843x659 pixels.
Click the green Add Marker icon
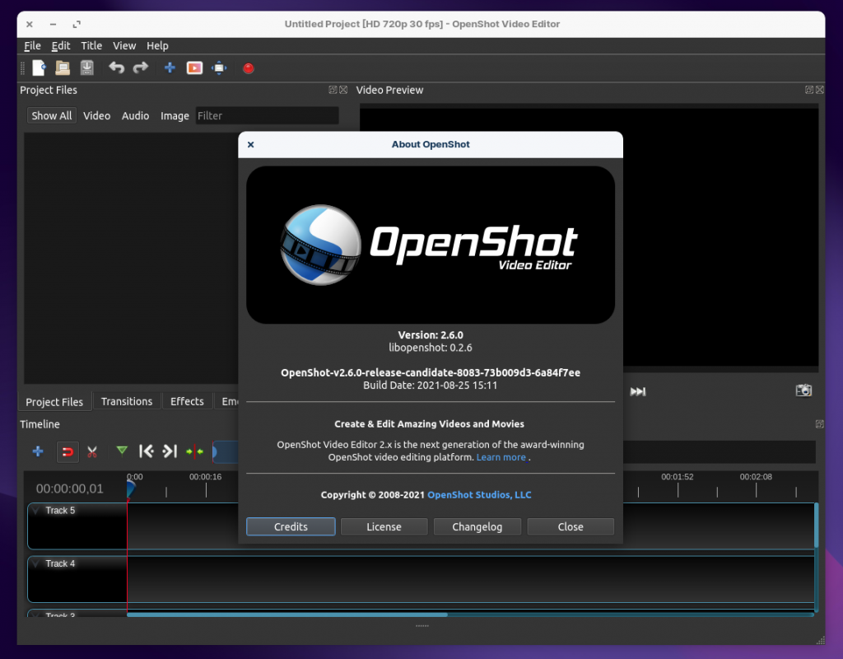pos(122,451)
